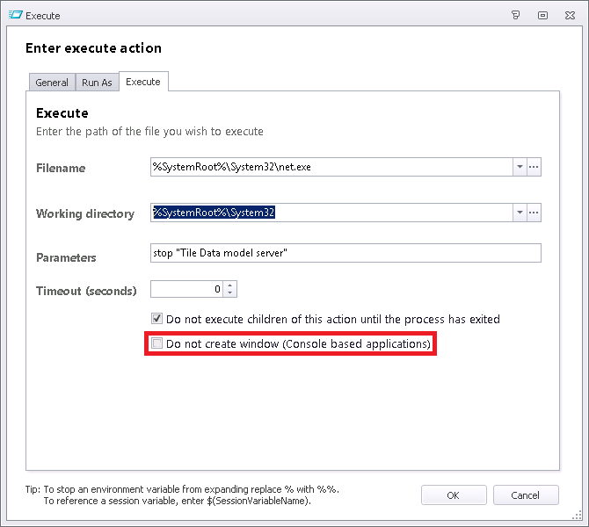The width and height of the screenshot is (589, 527).
Task: Browse for Filename with ellipsis button
Action: coord(534,167)
